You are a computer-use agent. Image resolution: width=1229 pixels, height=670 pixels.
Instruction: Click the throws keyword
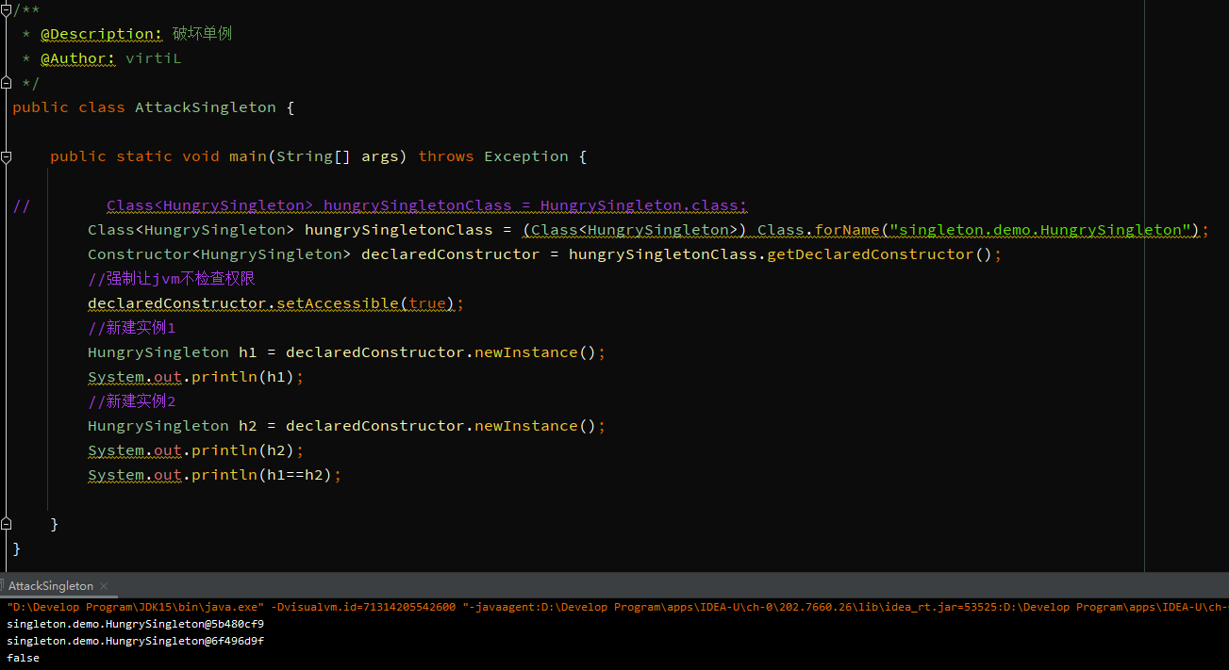(x=446, y=156)
